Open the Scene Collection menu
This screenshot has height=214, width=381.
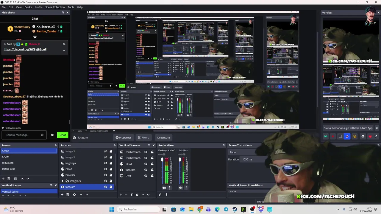pos(55,7)
